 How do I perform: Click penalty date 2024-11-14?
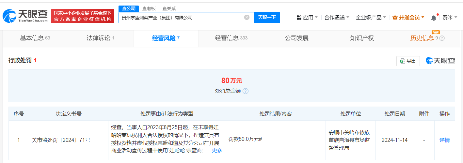394,140
